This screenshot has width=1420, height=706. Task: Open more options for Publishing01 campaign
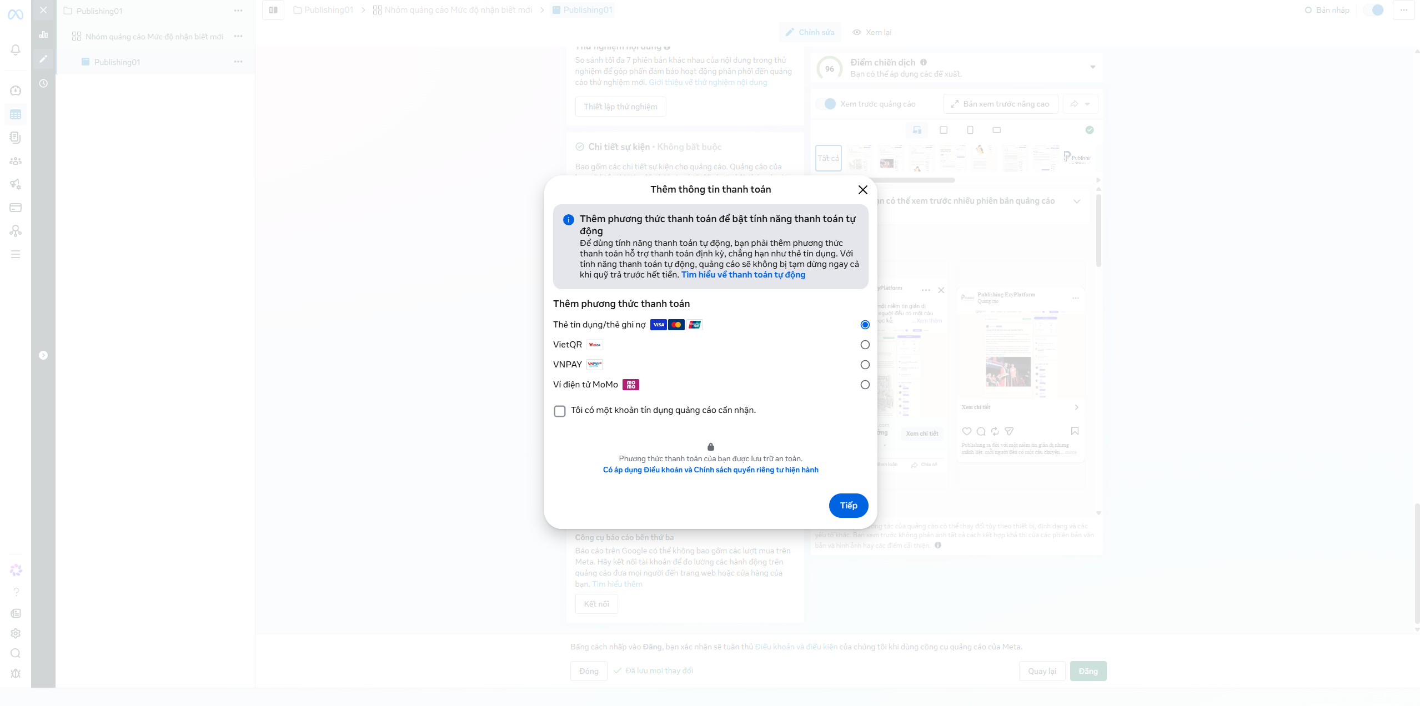pyautogui.click(x=238, y=11)
